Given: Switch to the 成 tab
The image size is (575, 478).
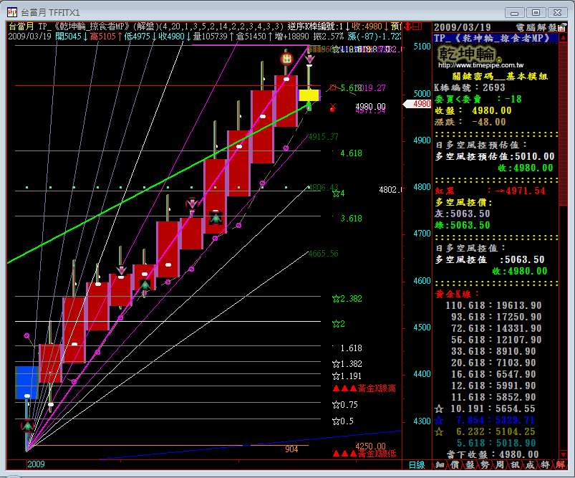Looking at the screenshot, I should (x=530, y=465).
